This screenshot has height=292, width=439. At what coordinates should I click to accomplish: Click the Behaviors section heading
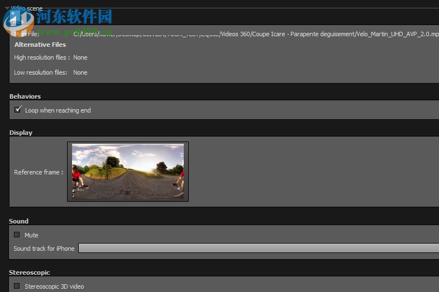coord(25,96)
